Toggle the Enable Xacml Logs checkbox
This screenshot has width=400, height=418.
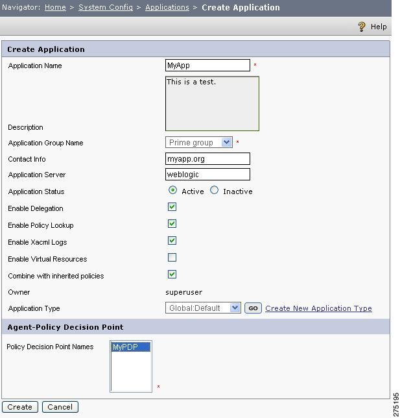click(x=172, y=241)
